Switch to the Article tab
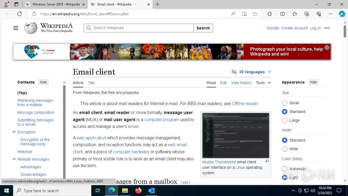Viewport: 348px width, 196px height. (78, 83)
